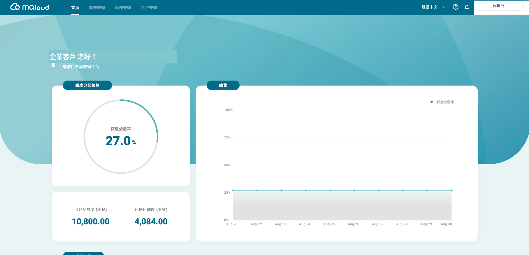The image size is (529, 255).
Task: Click the 10,800.00 allocated quota value
Action: click(91, 221)
